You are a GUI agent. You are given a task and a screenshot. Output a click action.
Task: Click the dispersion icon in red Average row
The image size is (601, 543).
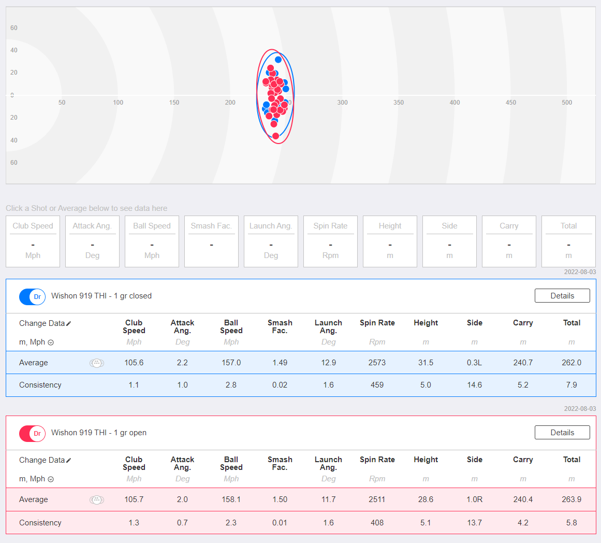tap(97, 499)
